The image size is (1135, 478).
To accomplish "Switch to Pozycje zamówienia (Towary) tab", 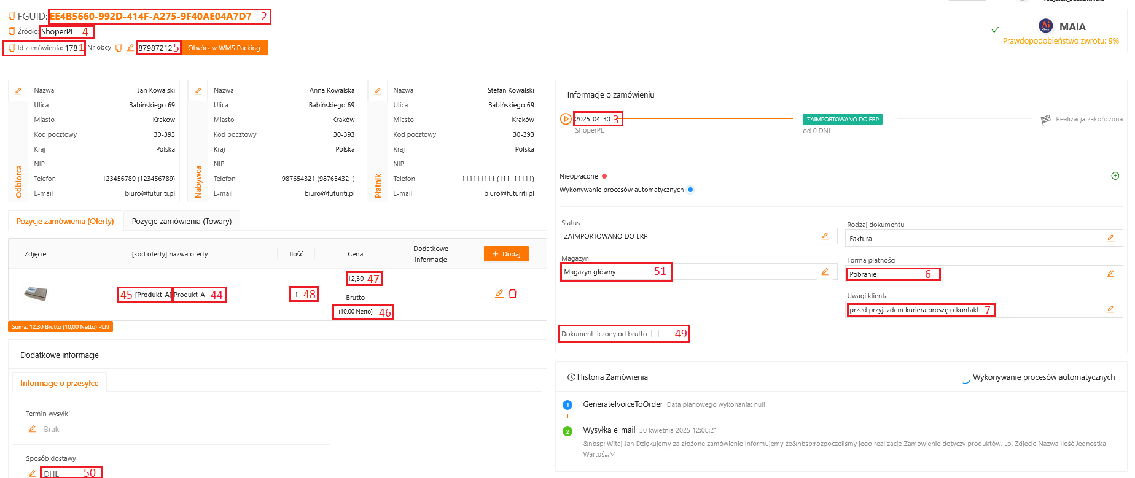I will (x=182, y=222).
